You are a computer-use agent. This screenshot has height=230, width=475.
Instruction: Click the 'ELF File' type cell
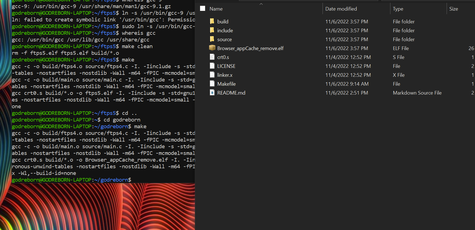(401, 48)
